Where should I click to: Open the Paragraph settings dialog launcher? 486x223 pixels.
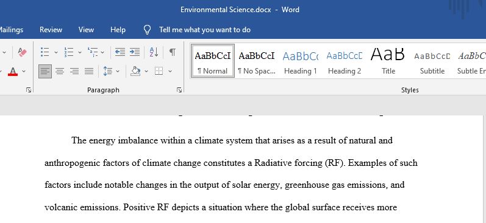click(x=179, y=90)
